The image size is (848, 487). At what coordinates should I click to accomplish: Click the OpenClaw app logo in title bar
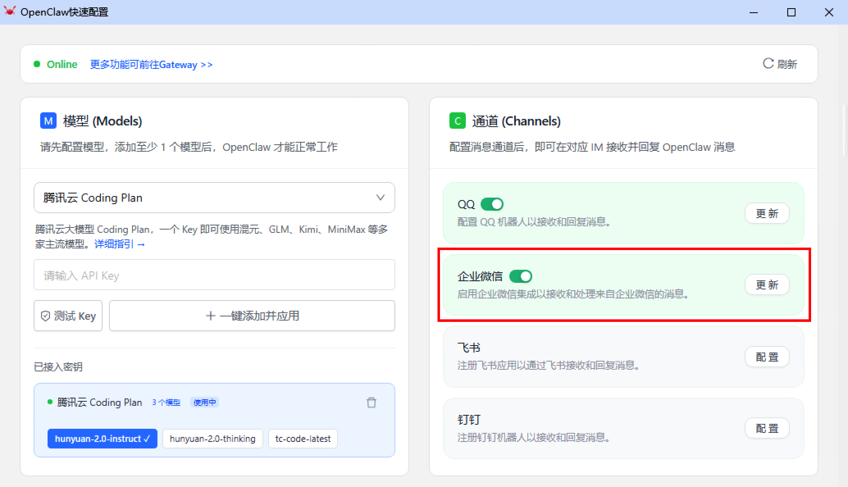coord(9,11)
